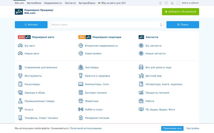The height and width of the screenshot is (133, 214).
Task: Open Недвижимость in top navigation
Action: pyautogui.click(x=53, y=3)
